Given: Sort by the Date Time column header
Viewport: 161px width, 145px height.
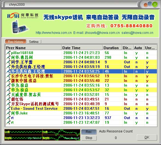Looking at the screenshot, I should pos(82,48).
